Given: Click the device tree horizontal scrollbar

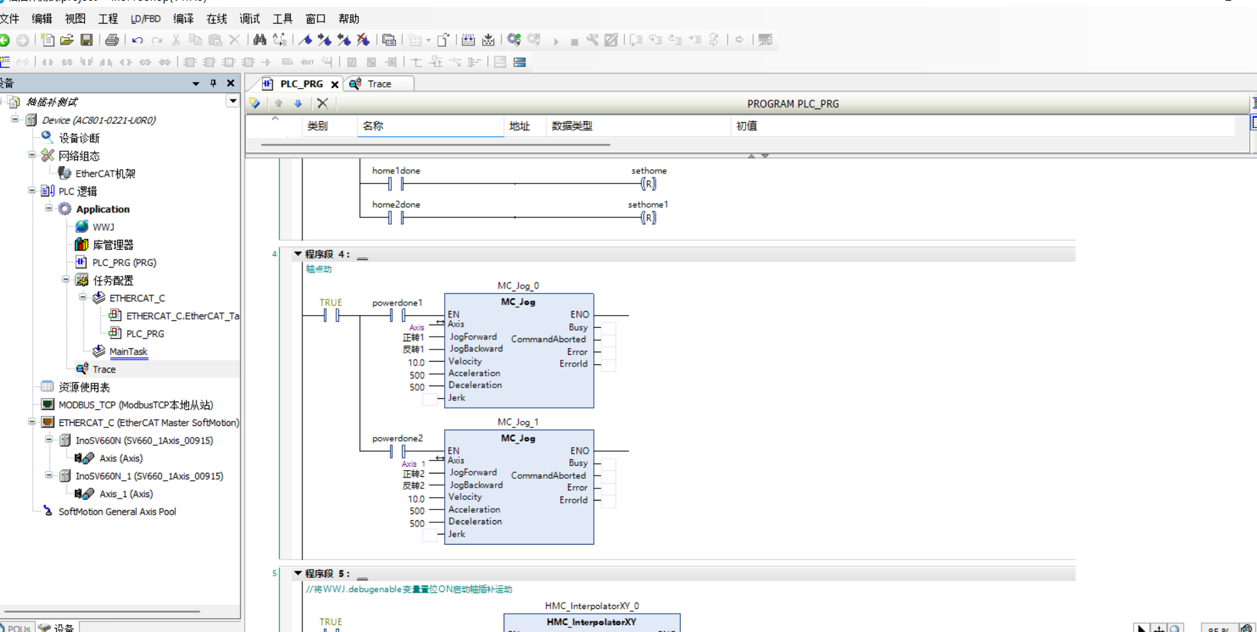Looking at the screenshot, I should pyautogui.click(x=102, y=611).
